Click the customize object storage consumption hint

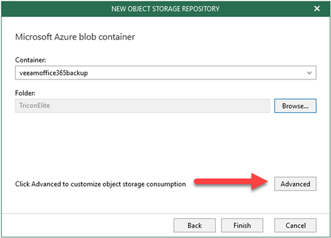[100, 184]
